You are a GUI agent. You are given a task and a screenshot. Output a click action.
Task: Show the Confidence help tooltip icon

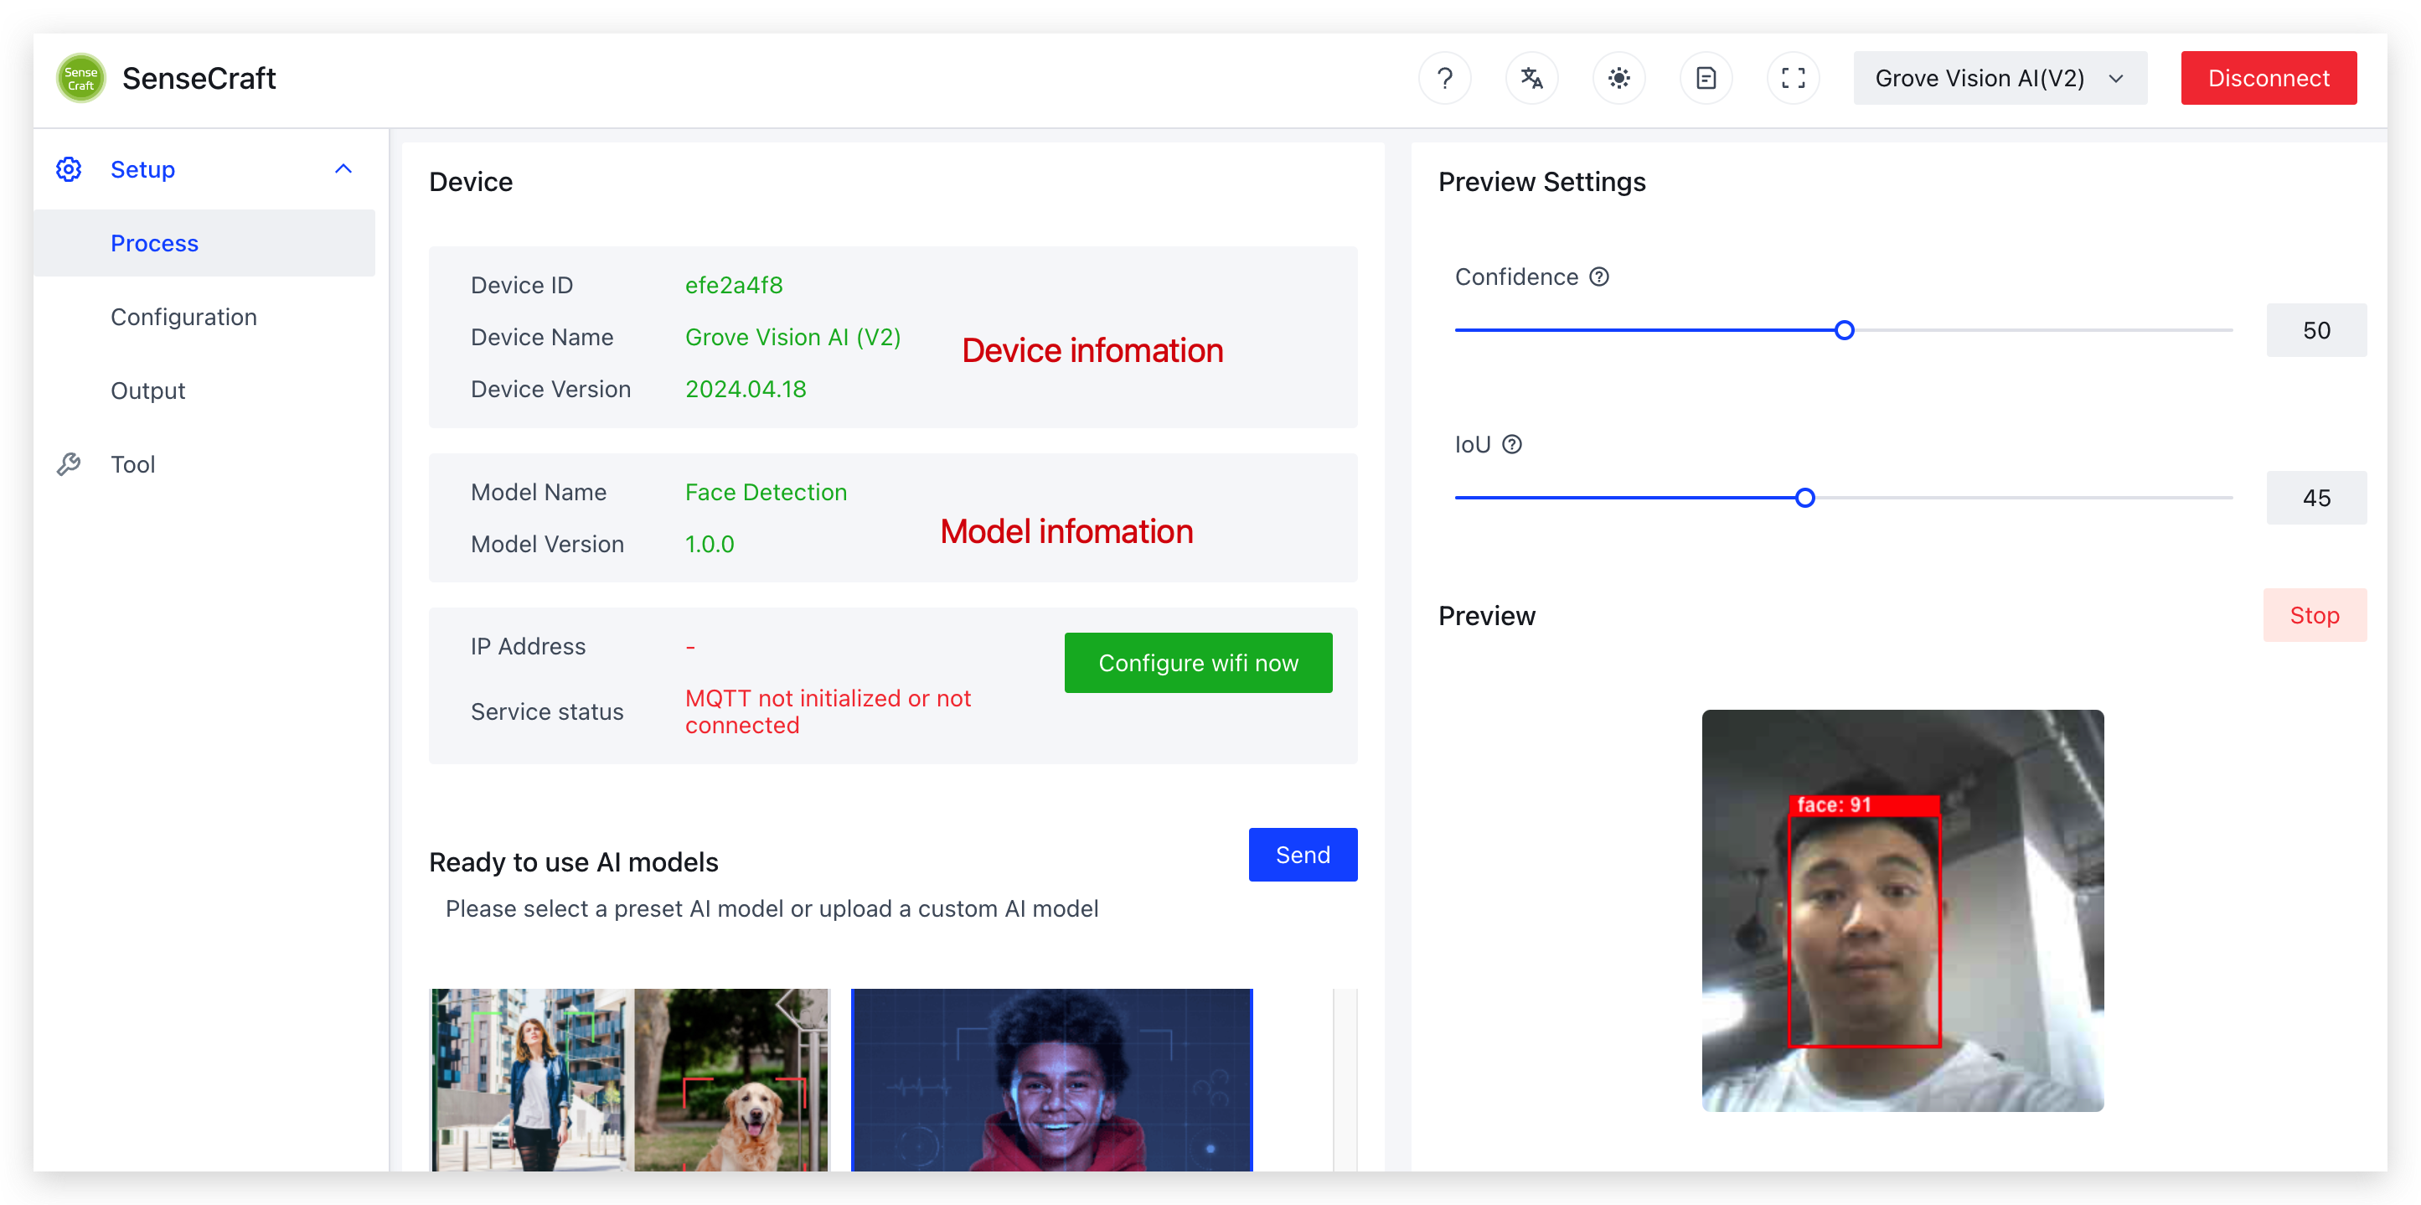coord(1599,277)
